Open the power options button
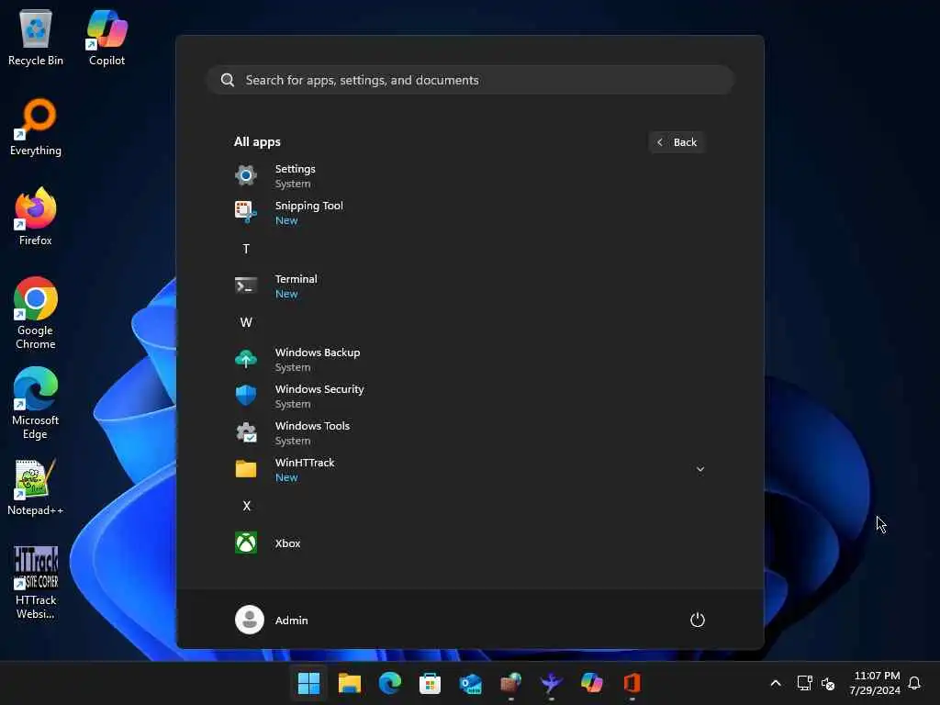 pyautogui.click(x=698, y=620)
